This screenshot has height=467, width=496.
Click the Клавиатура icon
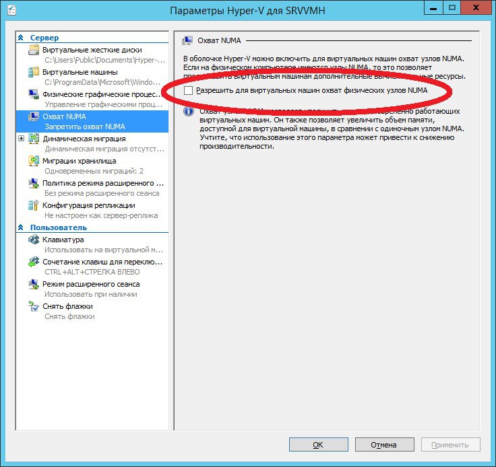[34, 240]
